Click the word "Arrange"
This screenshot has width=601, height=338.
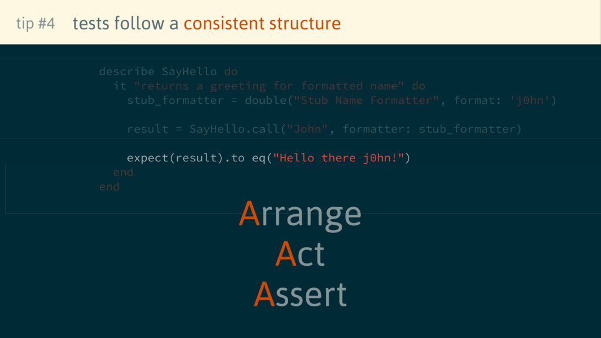300,214
